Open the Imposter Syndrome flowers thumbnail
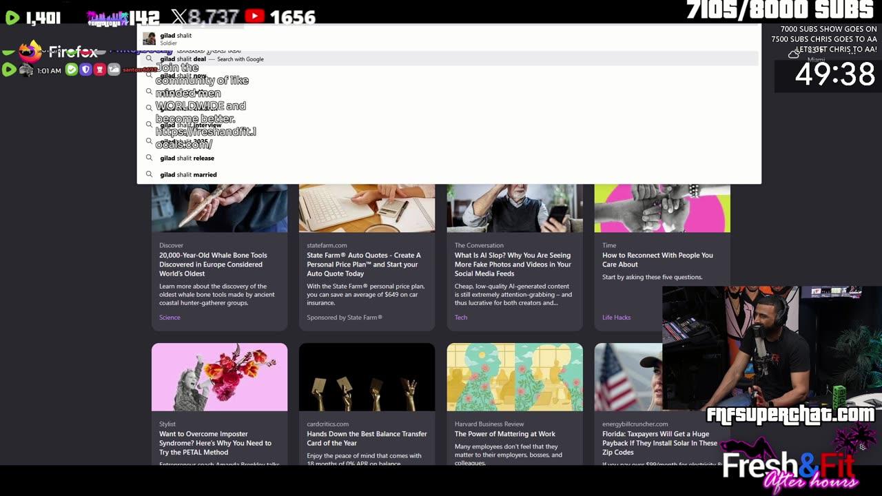 (219, 377)
